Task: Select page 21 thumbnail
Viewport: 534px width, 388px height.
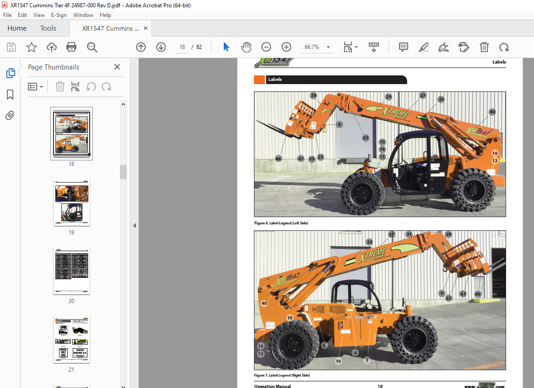Action: pos(71,340)
